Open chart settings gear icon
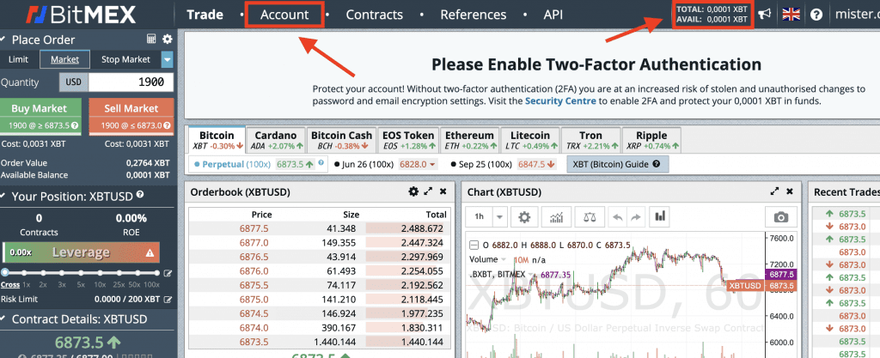Viewport: 880px width, 358px height. pos(524,217)
